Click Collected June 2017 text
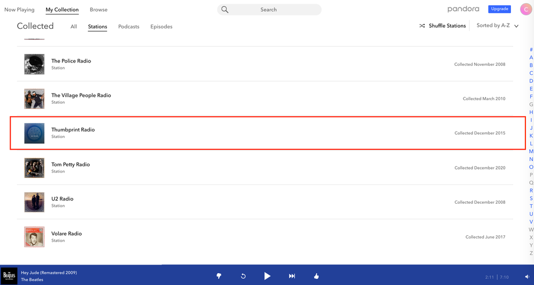This screenshot has width=534, height=285. click(485, 237)
